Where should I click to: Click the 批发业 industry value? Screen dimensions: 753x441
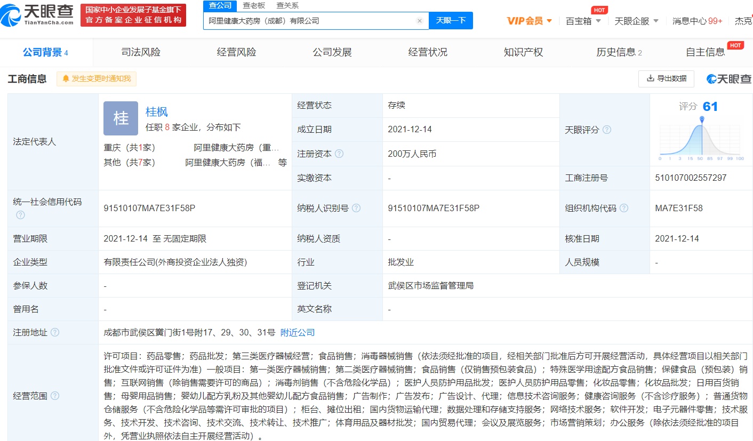click(x=401, y=262)
